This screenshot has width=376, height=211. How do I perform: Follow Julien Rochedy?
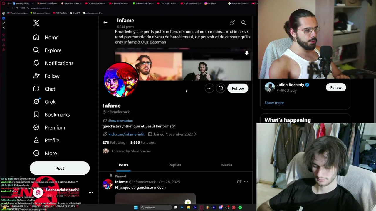336,88
